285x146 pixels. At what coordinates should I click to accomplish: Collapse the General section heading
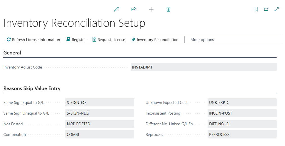click(12, 53)
